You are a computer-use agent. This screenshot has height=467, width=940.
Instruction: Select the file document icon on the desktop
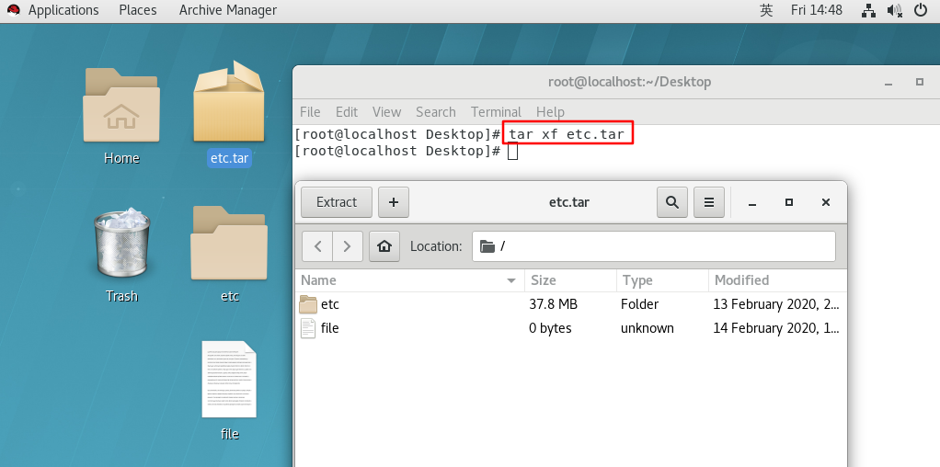229,380
